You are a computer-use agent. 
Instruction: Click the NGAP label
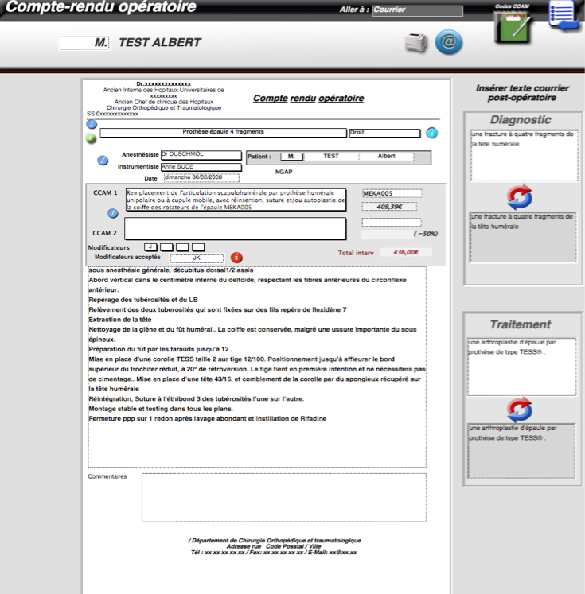point(283,172)
